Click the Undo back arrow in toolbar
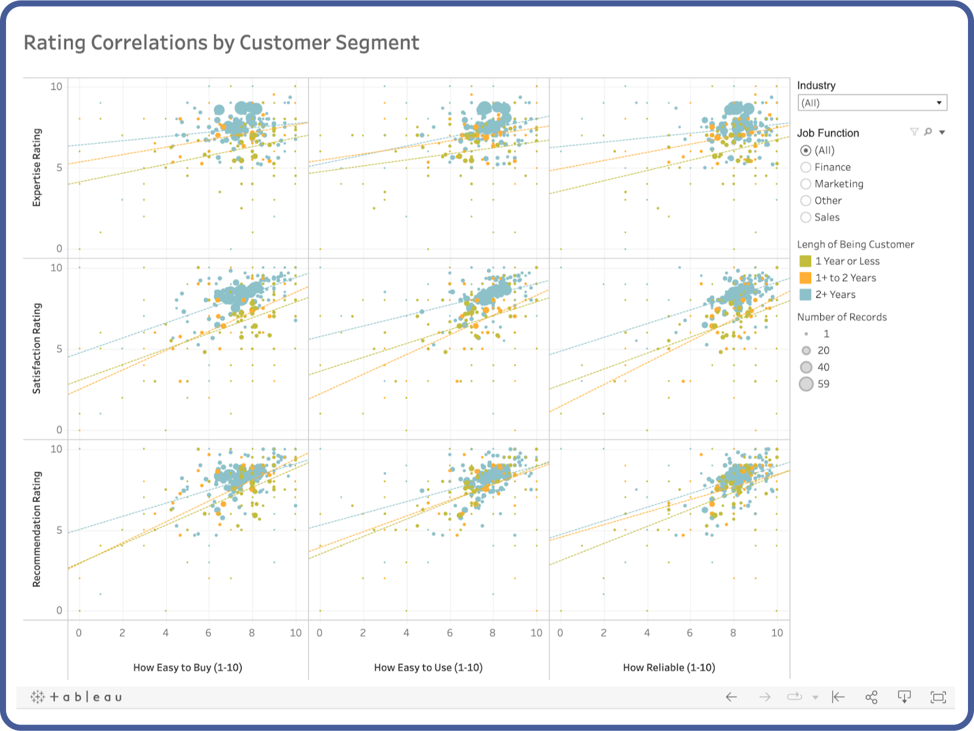Image resolution: width=974 pixels, height=731 pixels. tap(732, 697)
